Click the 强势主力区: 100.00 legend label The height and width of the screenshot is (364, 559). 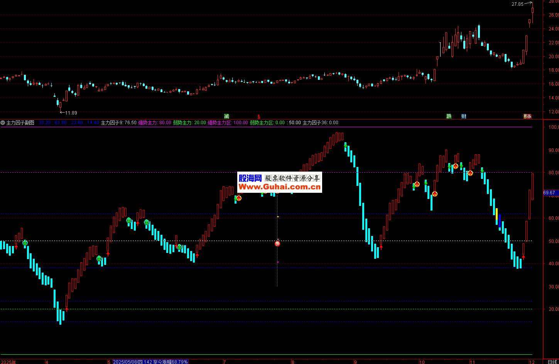(228, 123)
